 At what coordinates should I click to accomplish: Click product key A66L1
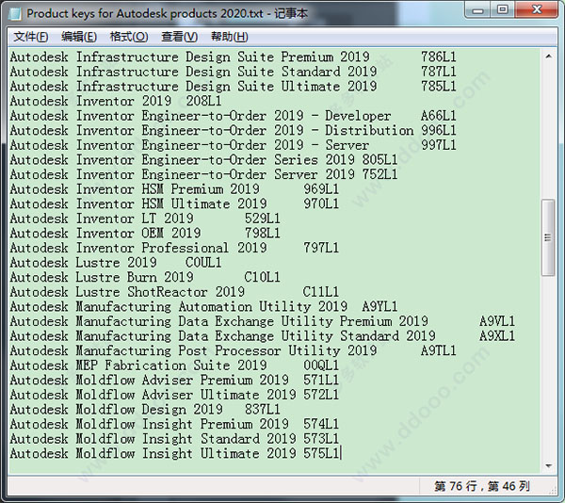(x=439, y=116)
